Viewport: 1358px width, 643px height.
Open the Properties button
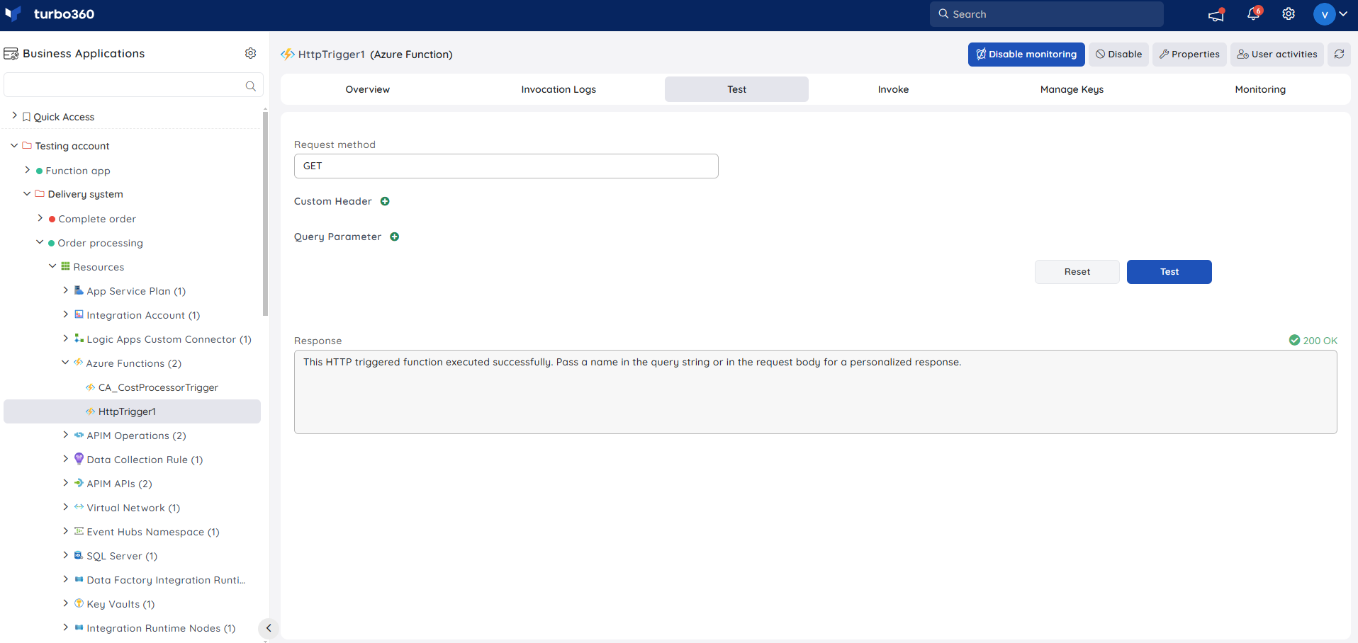point(1189,55)
